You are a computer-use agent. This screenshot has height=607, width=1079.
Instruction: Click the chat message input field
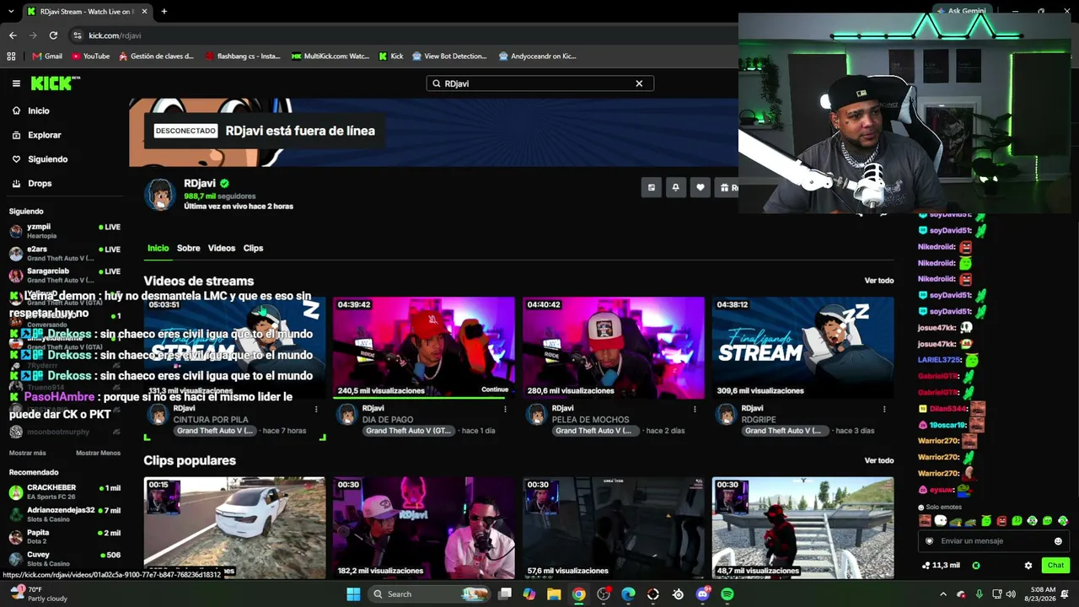point(994,541)
